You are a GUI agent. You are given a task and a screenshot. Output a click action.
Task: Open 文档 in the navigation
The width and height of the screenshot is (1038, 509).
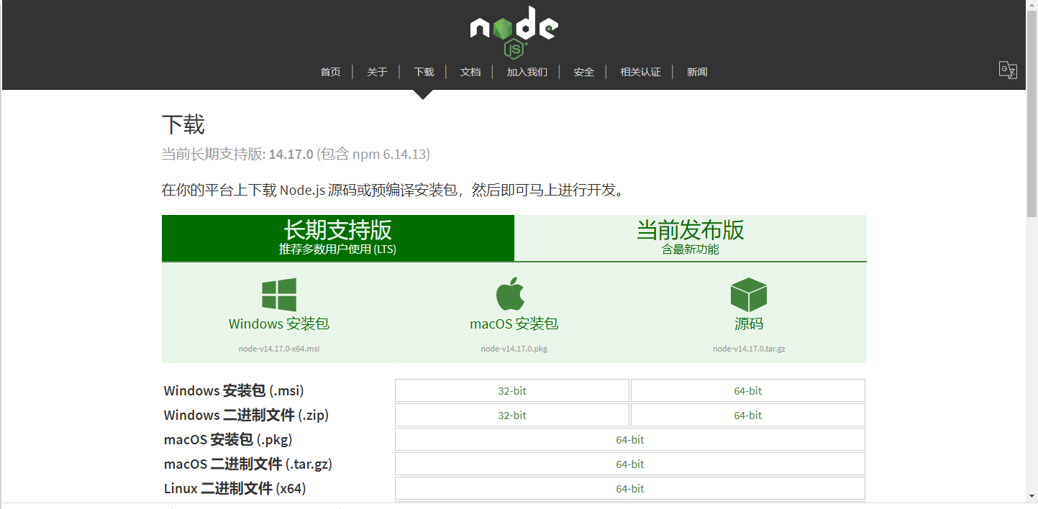(x=470, y=72)
